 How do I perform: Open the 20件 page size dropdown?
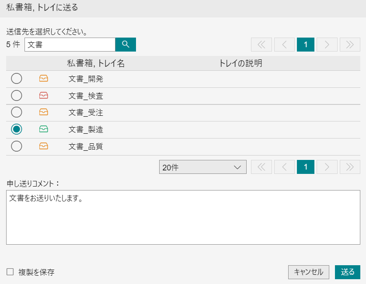203,167
